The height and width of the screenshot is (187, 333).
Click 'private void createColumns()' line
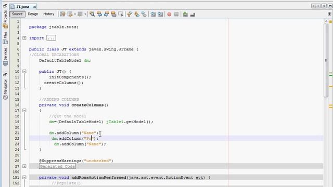(73, 105)
